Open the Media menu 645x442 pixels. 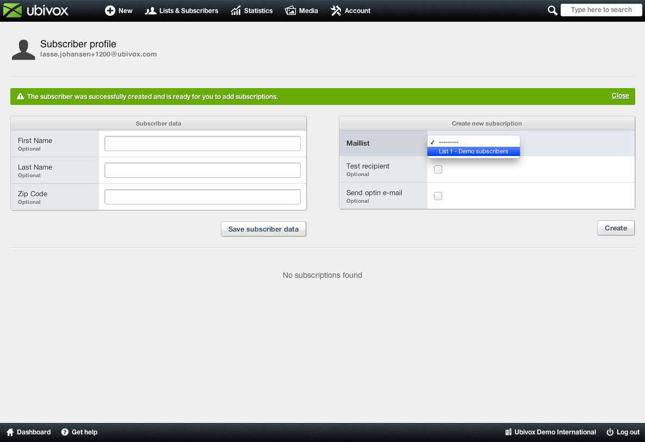[x=301, y=11]
